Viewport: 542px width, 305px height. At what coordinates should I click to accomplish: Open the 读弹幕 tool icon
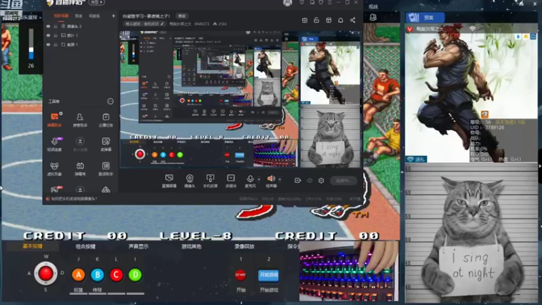(106, 144)
